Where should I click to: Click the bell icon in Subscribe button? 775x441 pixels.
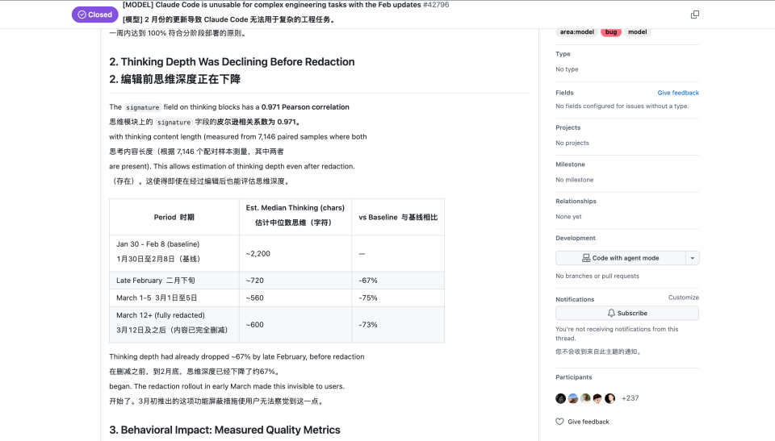click(611, 313)
